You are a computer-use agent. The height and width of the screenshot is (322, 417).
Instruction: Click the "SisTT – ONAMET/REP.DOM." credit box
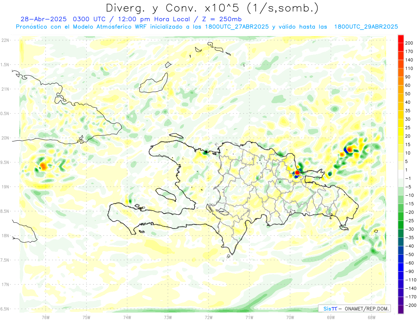click(x=354, y=308)
